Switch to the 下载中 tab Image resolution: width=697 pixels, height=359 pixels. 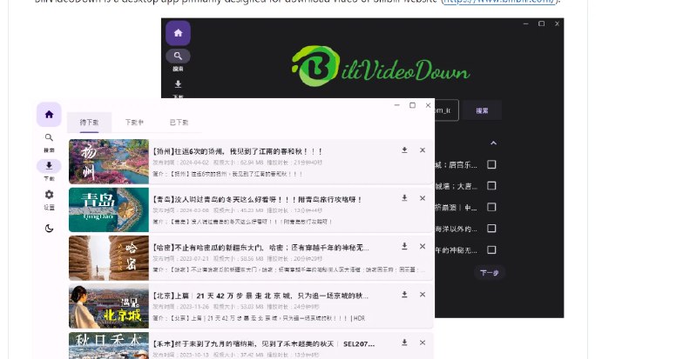134,122
